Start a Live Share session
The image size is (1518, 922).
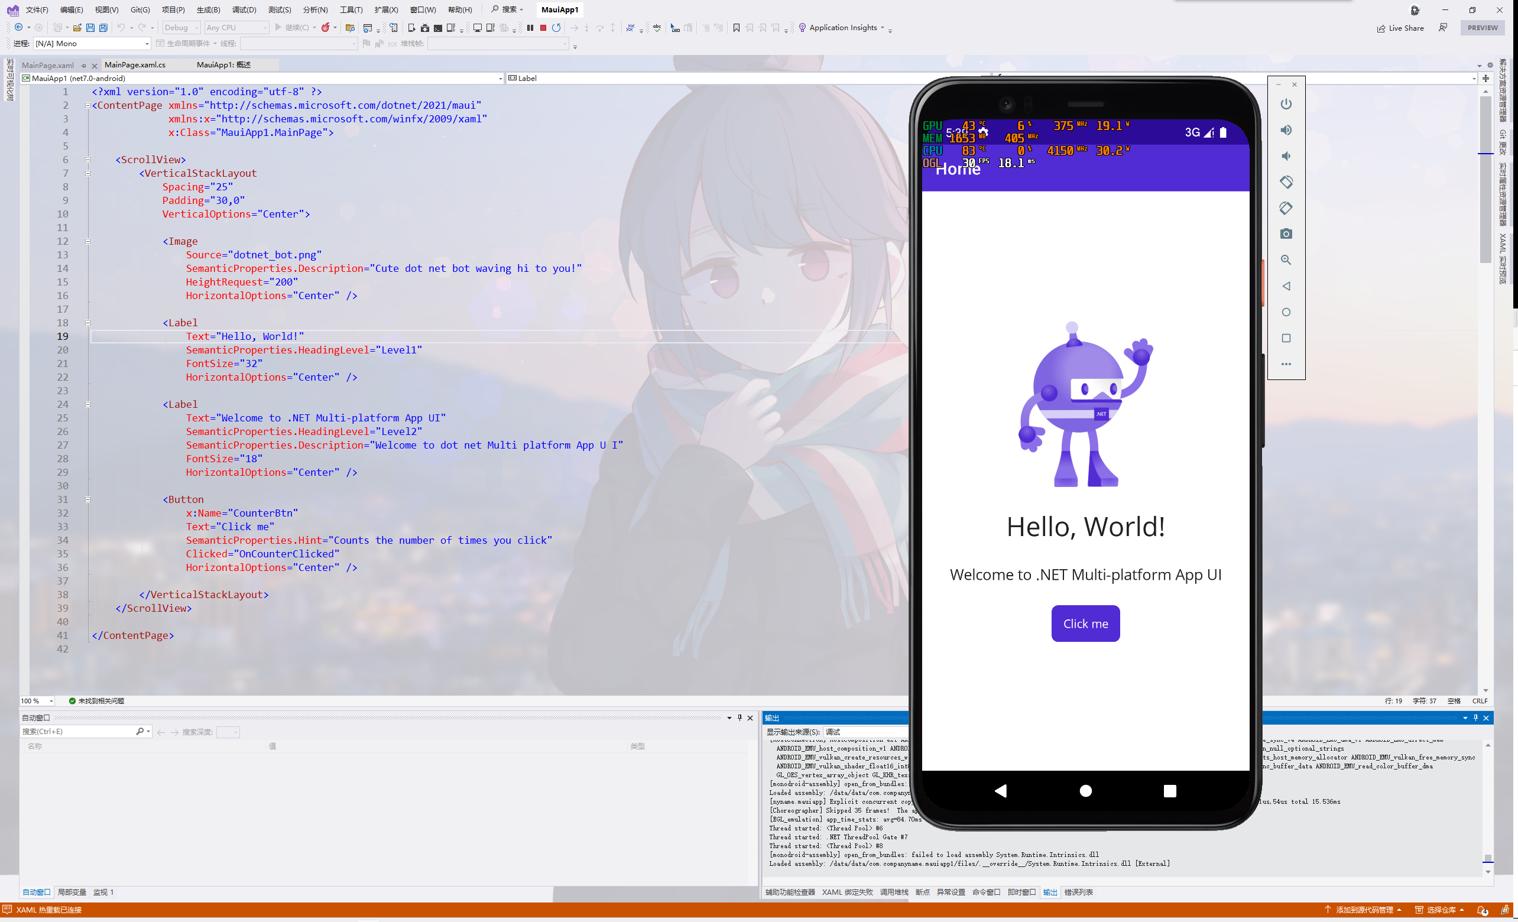coord(1400,28)
